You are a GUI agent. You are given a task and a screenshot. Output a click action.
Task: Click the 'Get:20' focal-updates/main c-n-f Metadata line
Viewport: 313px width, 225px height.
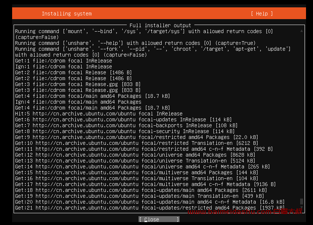(150, 202)
